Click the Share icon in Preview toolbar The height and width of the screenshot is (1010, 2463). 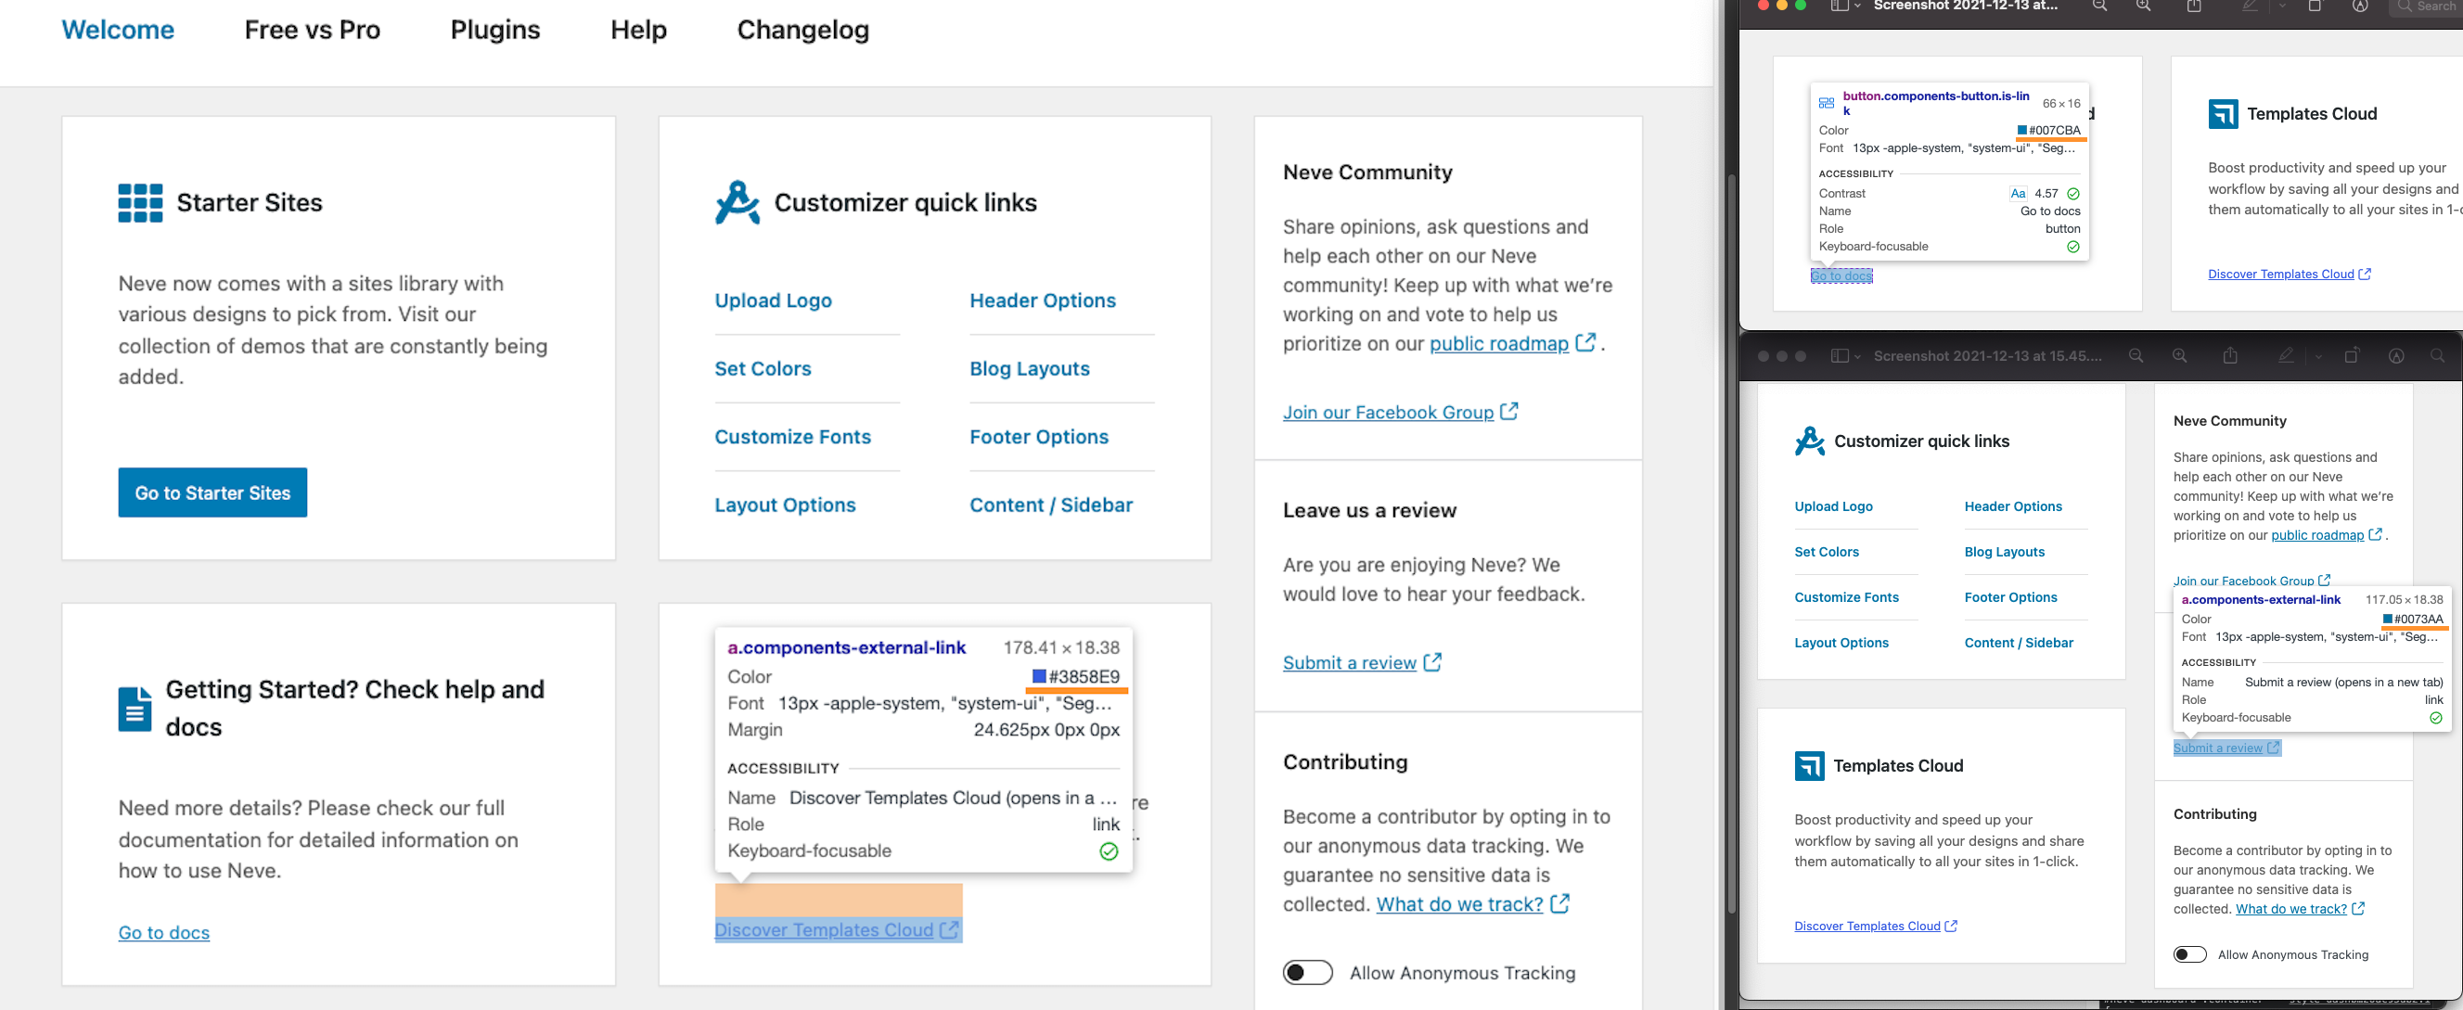[x=2194, y=6]
